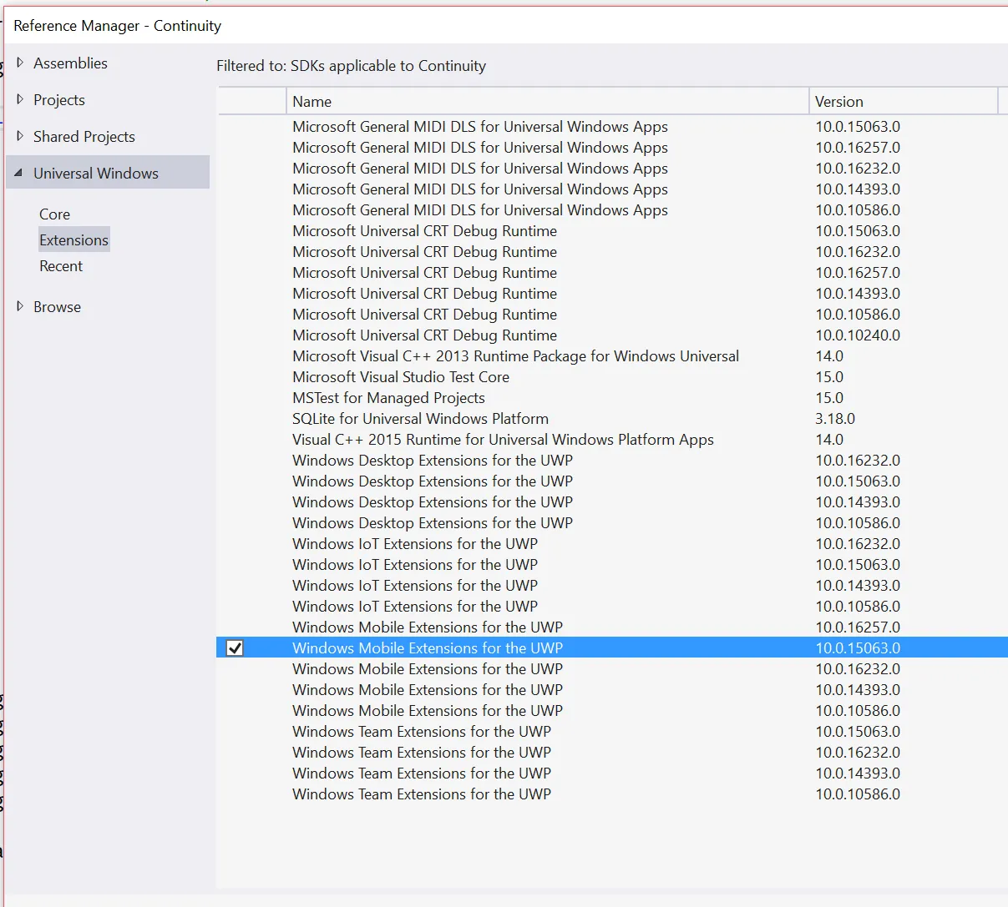Image resolution: width=1008 pixels, height=907 pixels.
Task: Select Microsoft General MIDI DLS version 10.0.15063.0
Action: (611, 127)
